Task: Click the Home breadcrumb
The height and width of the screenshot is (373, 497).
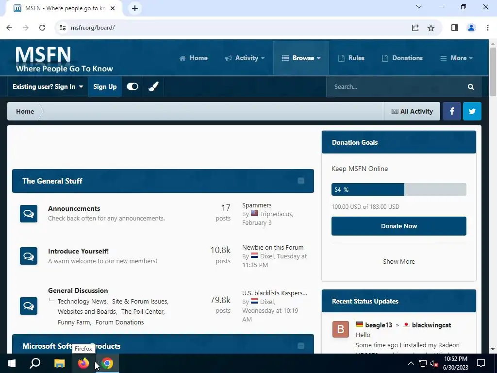Action: [x=25, y=111]
